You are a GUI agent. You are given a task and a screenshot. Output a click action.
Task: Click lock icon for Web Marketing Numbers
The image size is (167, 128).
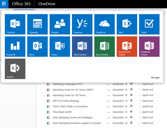click(131, 123)
